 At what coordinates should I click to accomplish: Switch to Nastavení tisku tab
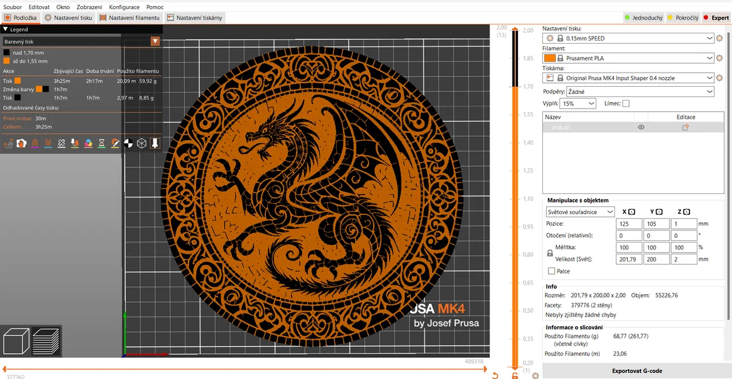point(68,18)
